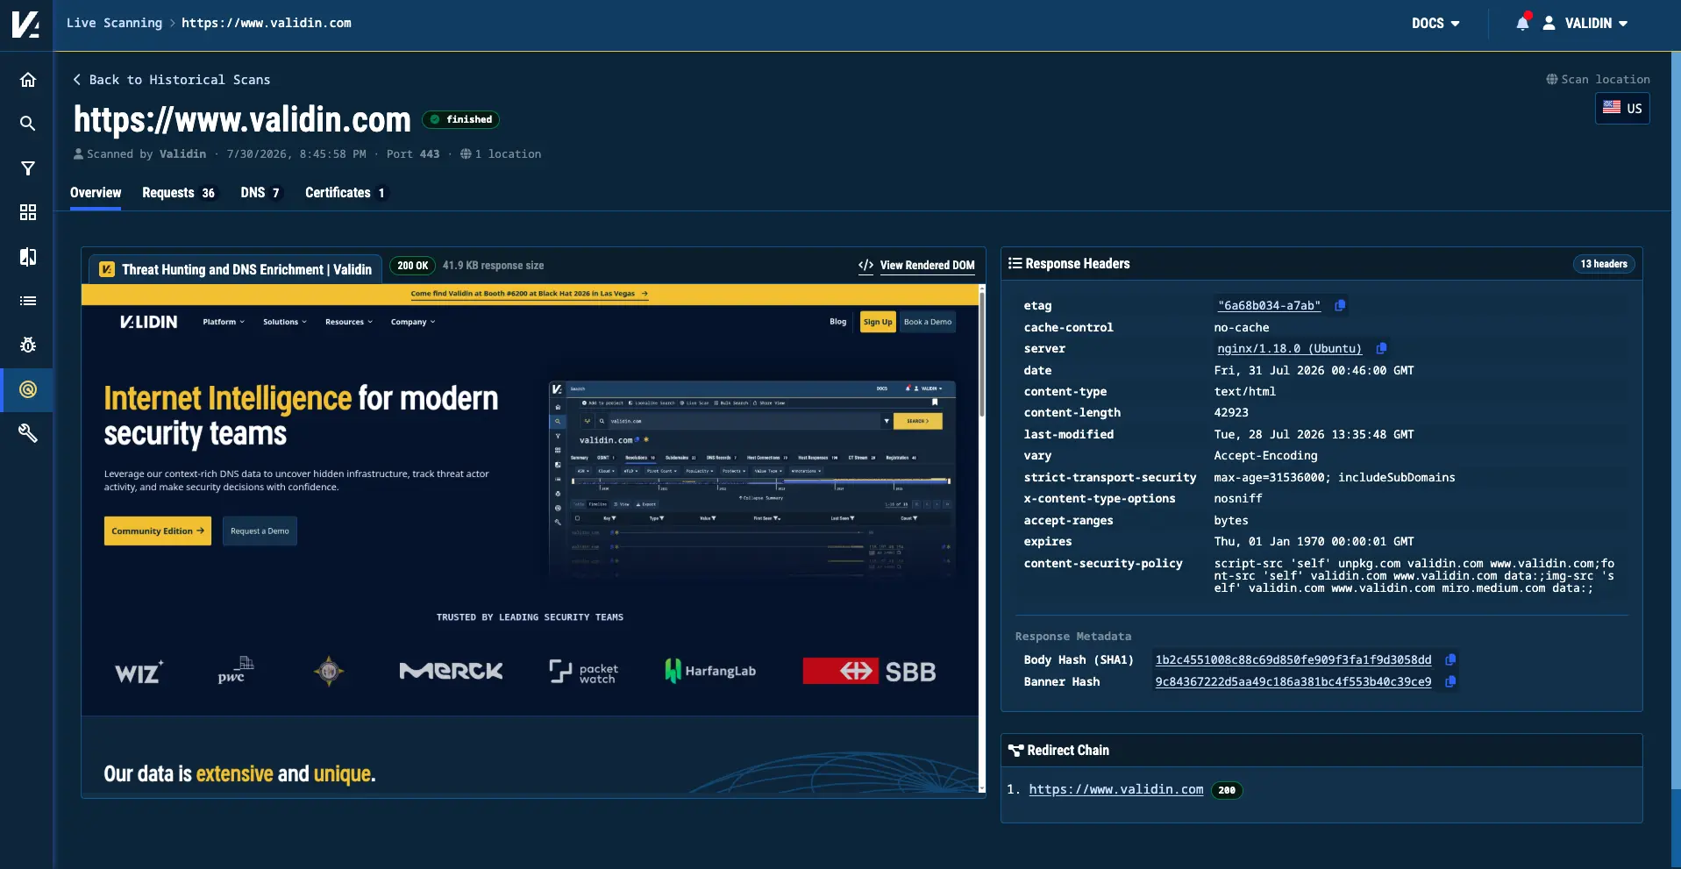Click the 200 OK status badge
This screenshot has height=869, width=1681.
click(413, 266)
